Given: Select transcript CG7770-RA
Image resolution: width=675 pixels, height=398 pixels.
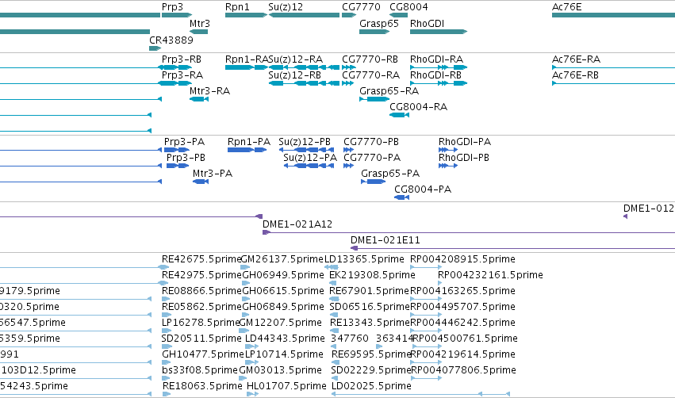Looking at the screenshot, I should click(x=370, y=75).
